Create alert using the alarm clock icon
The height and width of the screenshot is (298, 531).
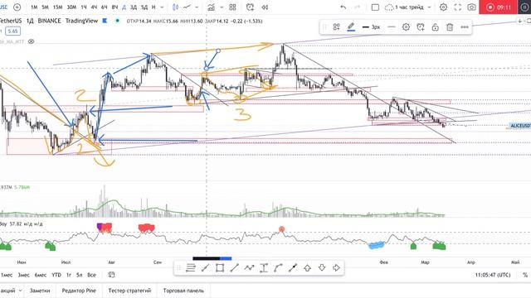(250, 7)
